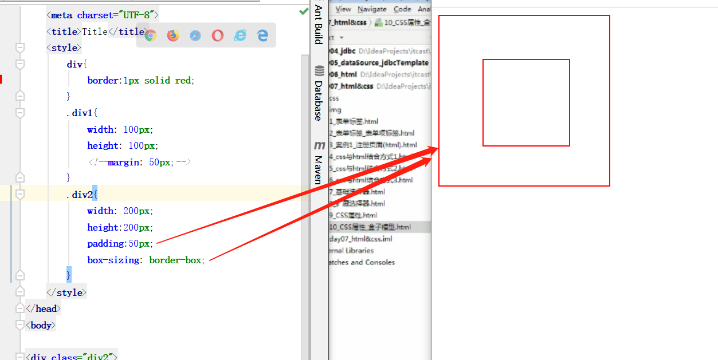Open the Maven tool window

(x=319, y=162)
